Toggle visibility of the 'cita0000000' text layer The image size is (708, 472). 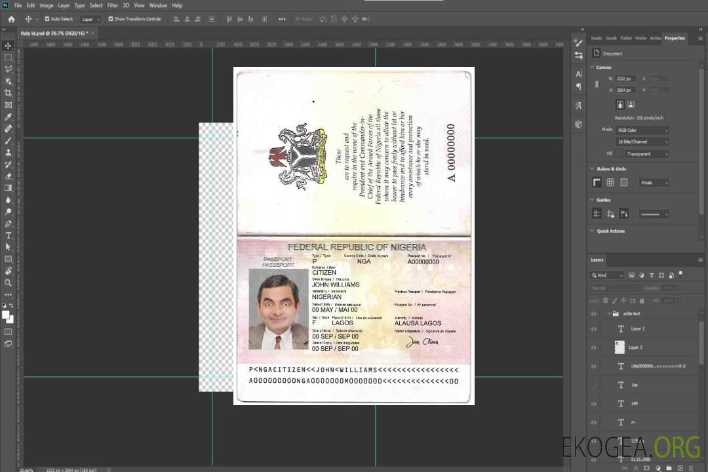click(x=594, y=366)
